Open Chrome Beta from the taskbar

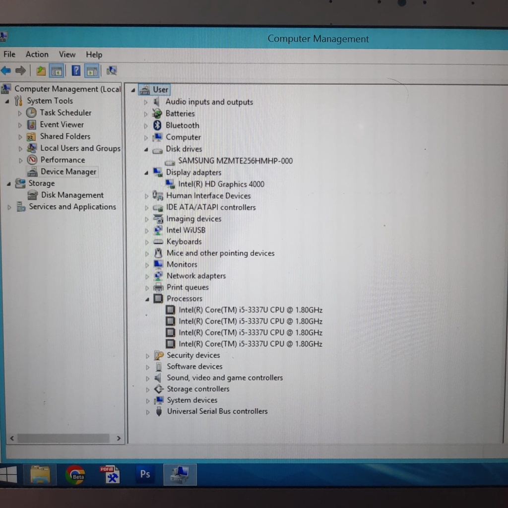tap(75, 475)
